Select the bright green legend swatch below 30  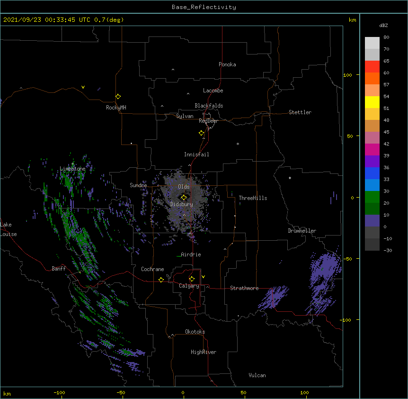pos(372,197)
